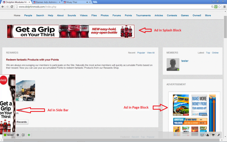This screenshot has height=142, width=227.
Task: Click tester in the bottom member toolbar
Action: 10,135
